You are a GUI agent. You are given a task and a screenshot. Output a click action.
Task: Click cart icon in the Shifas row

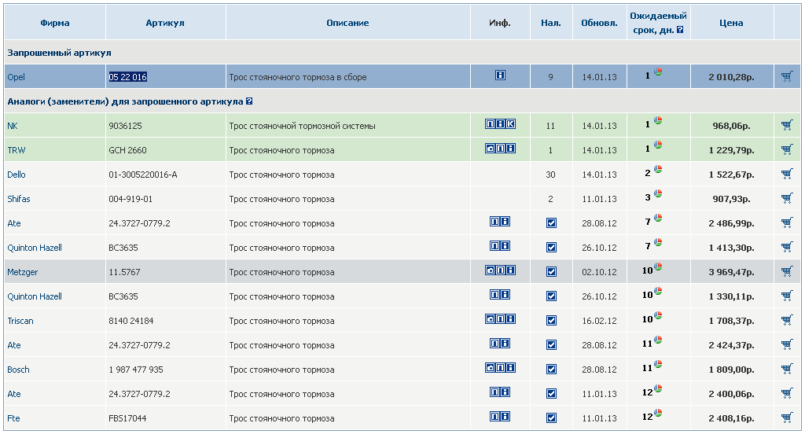click(x=787, y=198)
